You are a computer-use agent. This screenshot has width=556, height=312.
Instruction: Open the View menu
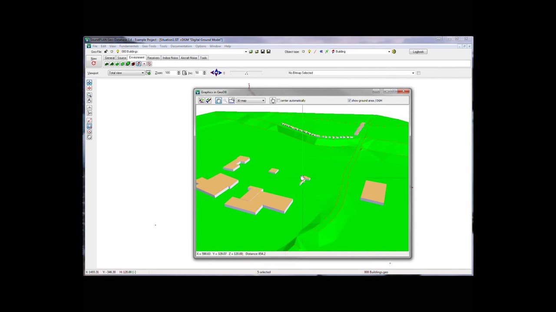(113, 46)
